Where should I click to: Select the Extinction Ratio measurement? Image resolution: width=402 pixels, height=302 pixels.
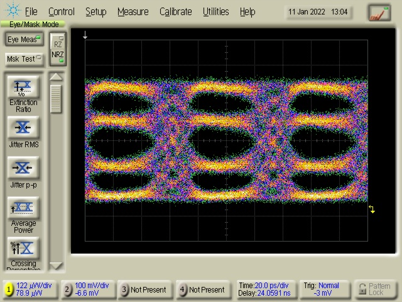tap(23, 87)
